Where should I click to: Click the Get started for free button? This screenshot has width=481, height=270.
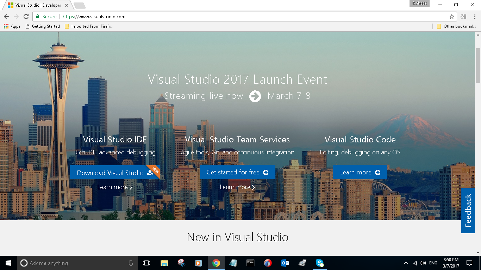tap(237, 172)
